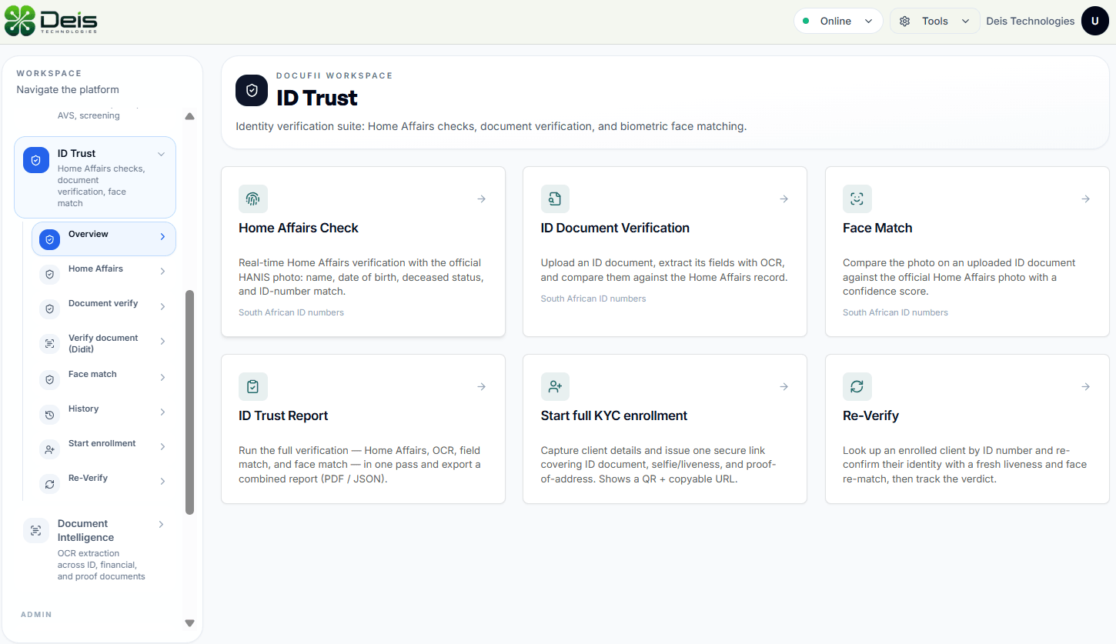
Task: Select Overview in the sidebar
Action: coord(104,239)
